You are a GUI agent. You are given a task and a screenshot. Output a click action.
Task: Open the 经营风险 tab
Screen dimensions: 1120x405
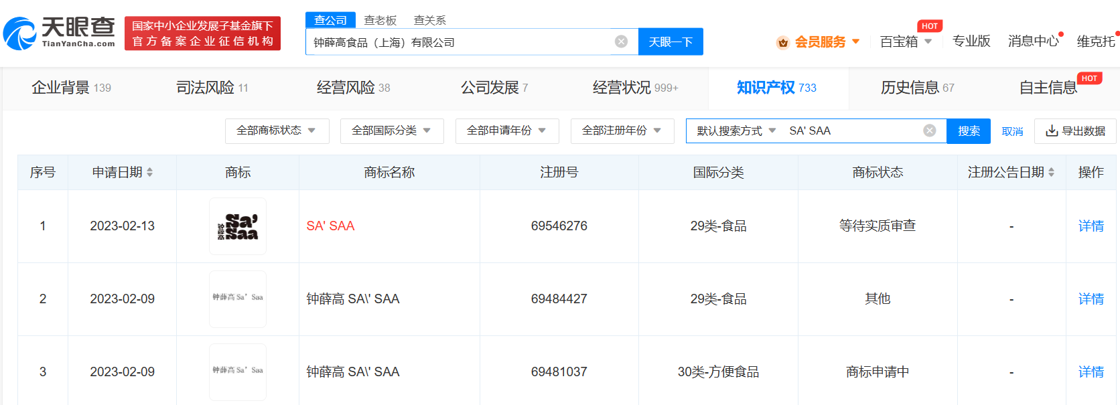(354, 88)
